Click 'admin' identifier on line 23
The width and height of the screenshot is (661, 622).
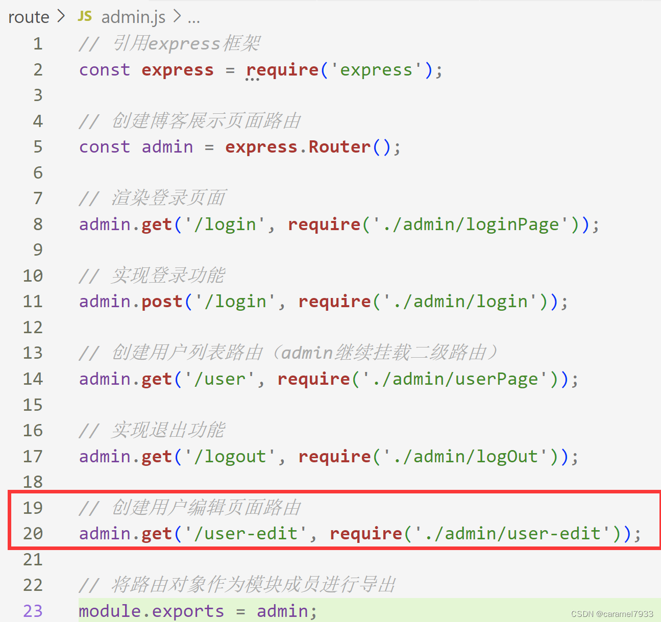tap(282, 611)
